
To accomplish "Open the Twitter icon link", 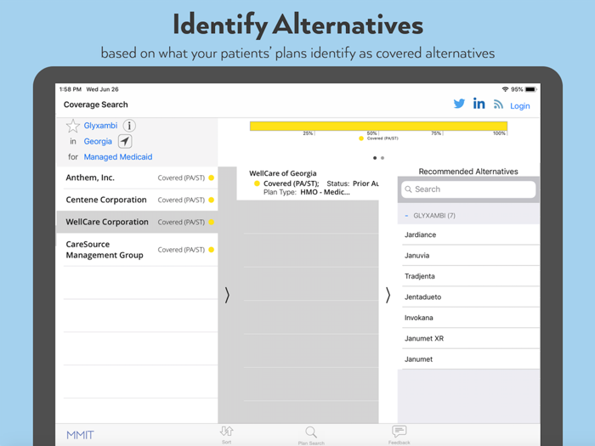I will pos(459,104).
